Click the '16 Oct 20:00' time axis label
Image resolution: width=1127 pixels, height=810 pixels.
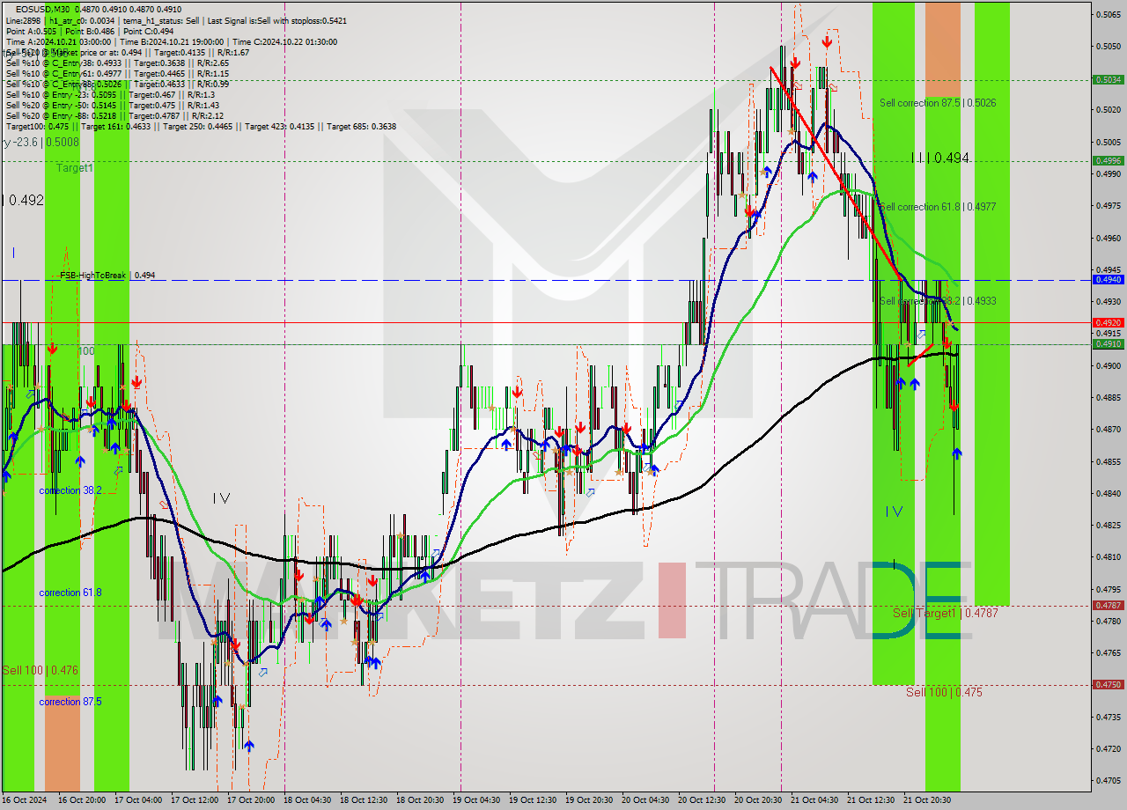(x=83, y=800)
